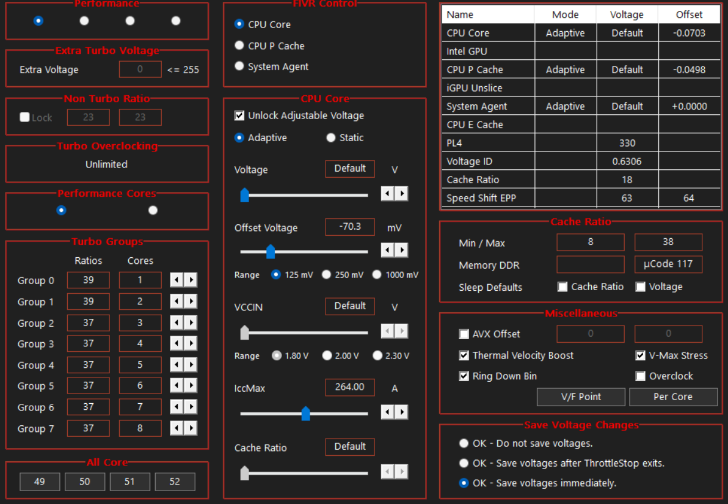Decrease IccMax using left arrow

[x=387, y=412]
